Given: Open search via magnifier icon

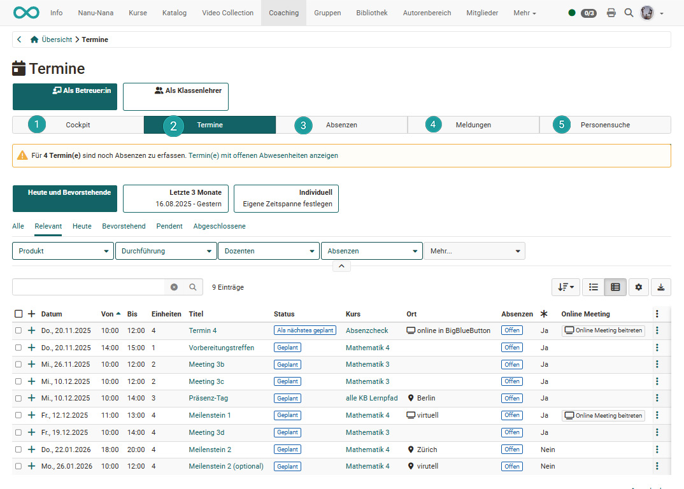Looking at the screenshot, I should tap(629, 12).
